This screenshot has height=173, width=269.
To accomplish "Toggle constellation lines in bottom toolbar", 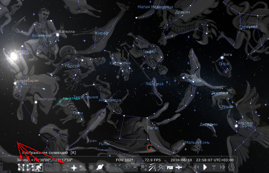I will pos(21,167).
